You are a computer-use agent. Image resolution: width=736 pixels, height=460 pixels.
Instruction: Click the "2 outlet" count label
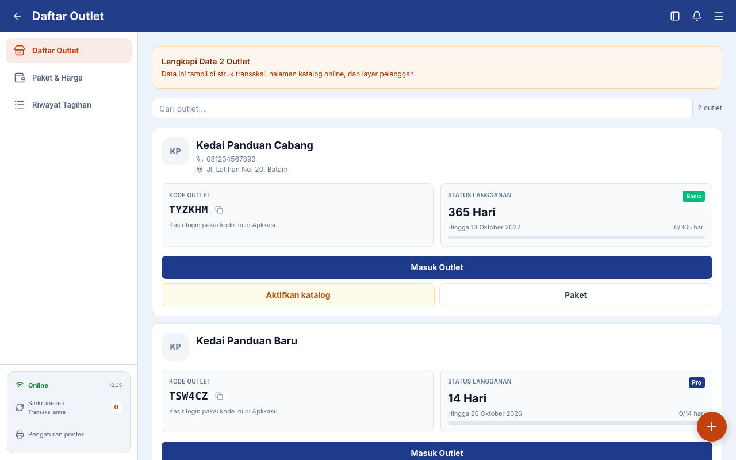point(710,108)
